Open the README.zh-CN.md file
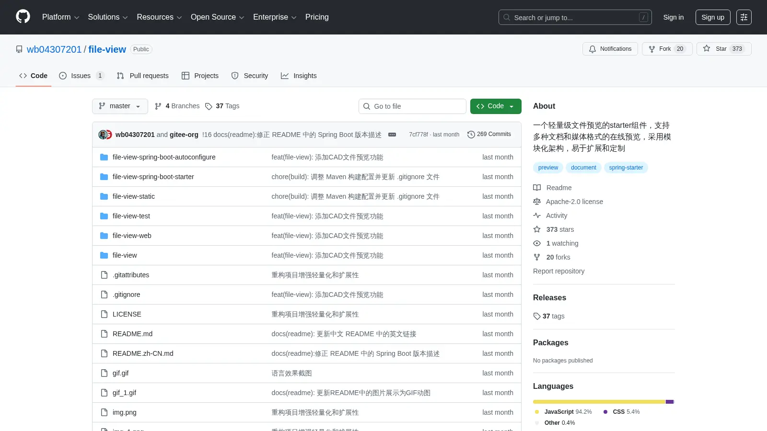The height and width of the screenshot is (431, 767). point(143,353)
